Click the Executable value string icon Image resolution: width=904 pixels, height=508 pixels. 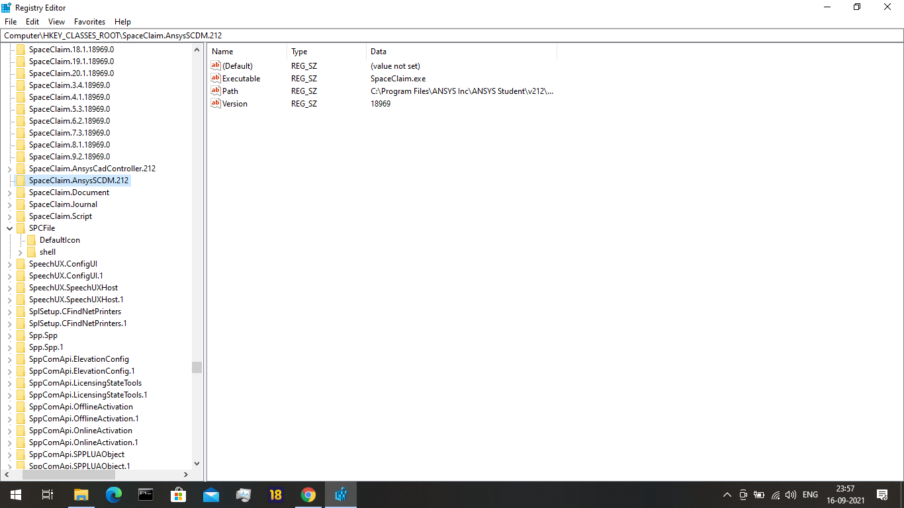pos(215,78)
